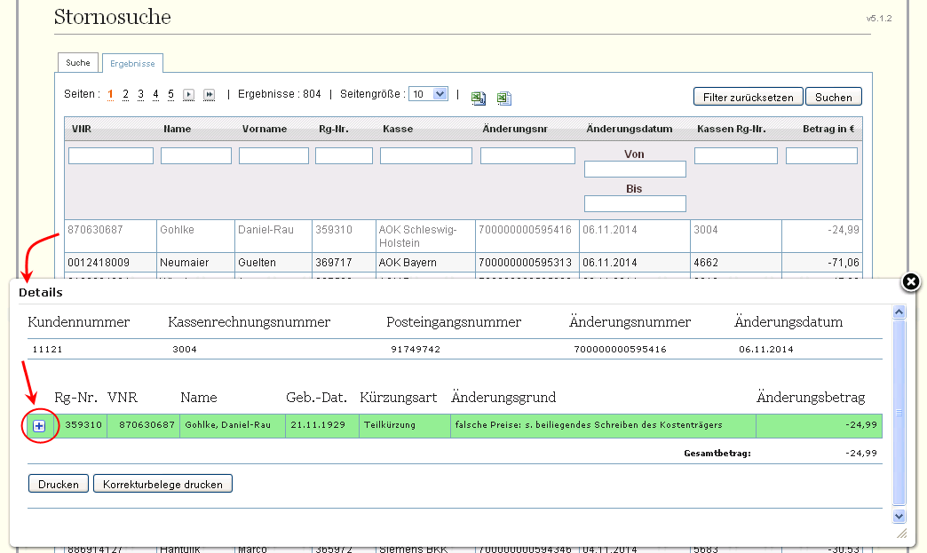The height and width of the screenshot is (553, 927).
Task: Focus the Bis date field
Action: [635, 204]
